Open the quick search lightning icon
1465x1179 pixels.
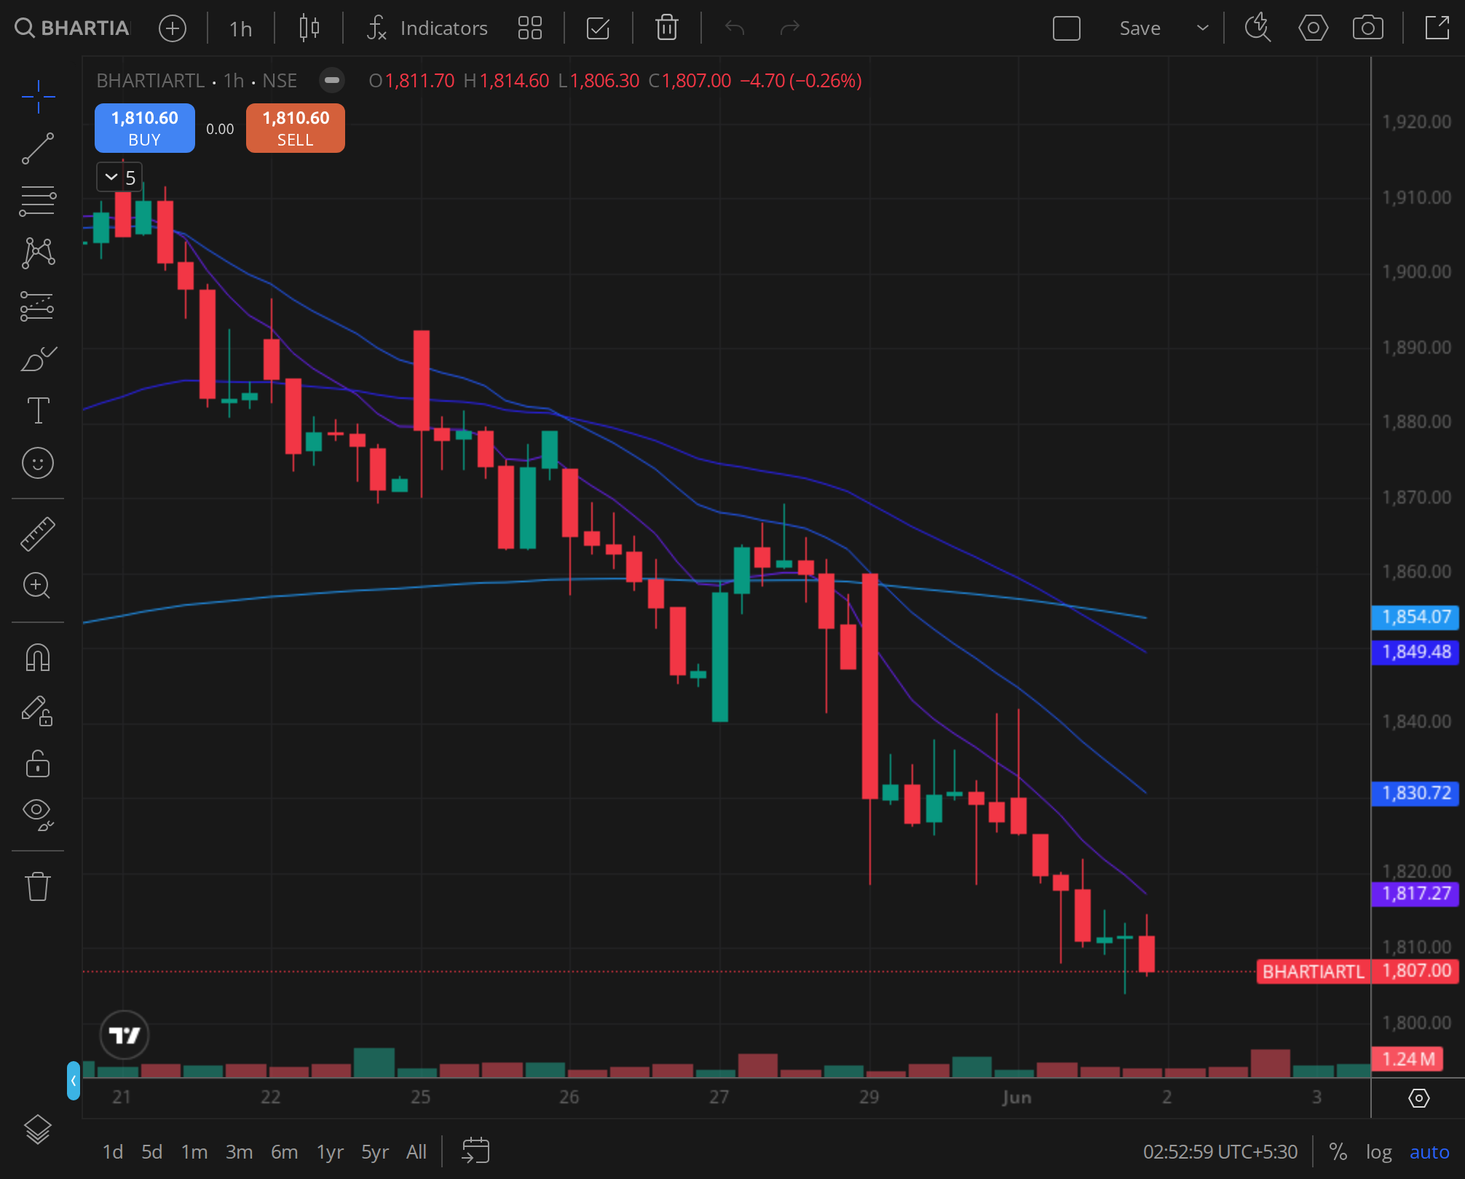point(1257,28)
